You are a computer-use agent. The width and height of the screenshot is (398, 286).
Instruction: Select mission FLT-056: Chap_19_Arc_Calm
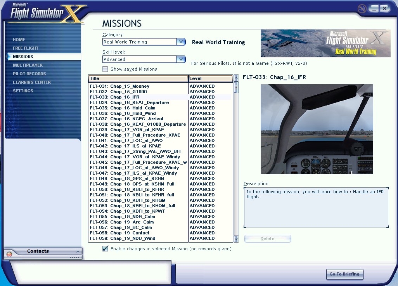160,222
